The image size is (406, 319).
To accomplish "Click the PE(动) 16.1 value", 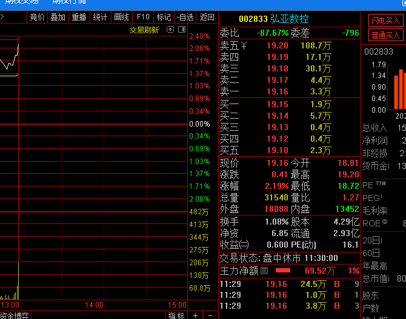I will coord(350,245).
